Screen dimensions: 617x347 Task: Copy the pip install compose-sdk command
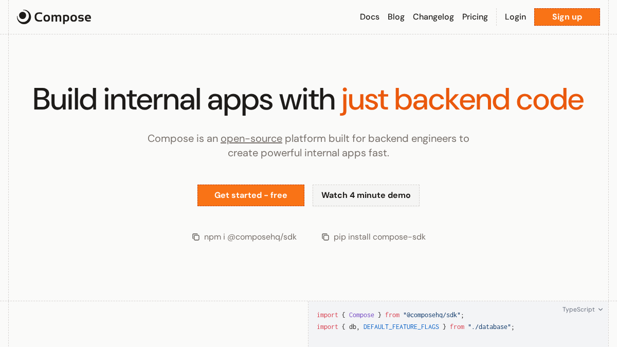(325, 237)
